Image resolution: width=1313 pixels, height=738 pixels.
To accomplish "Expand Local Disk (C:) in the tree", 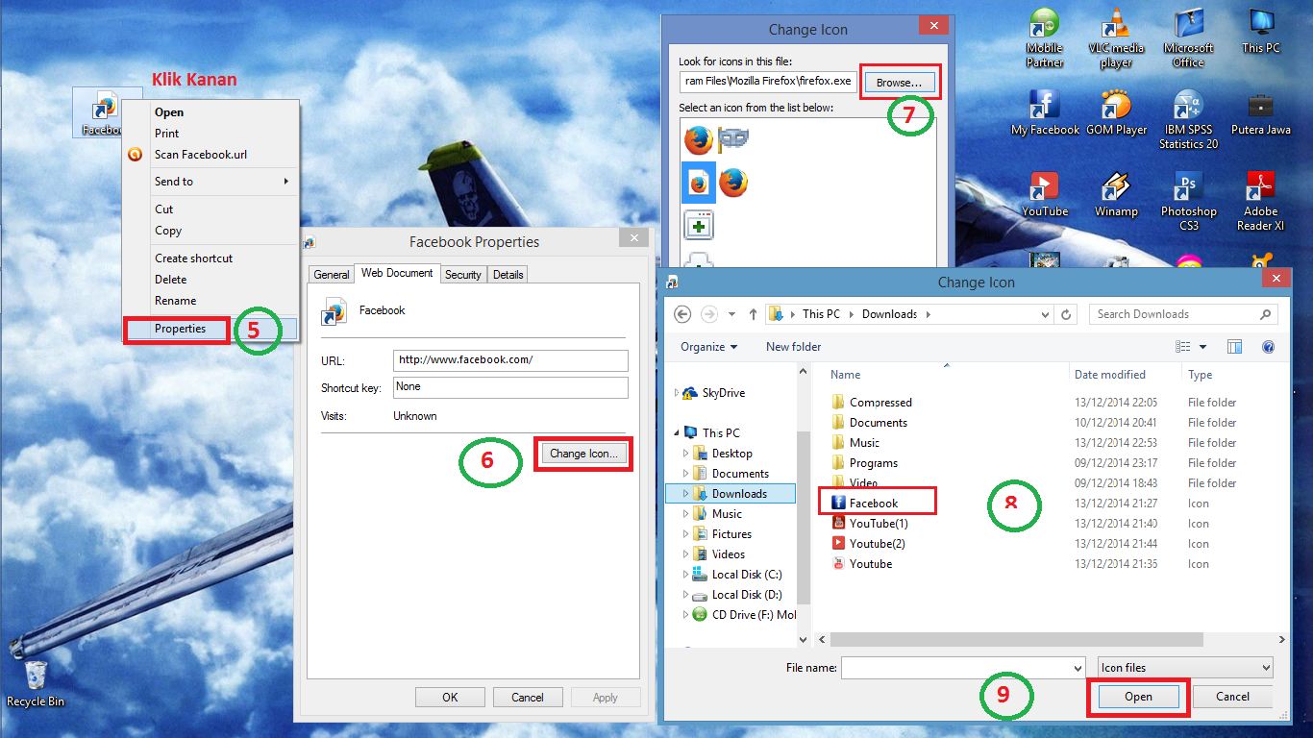I will pos(686,575).
